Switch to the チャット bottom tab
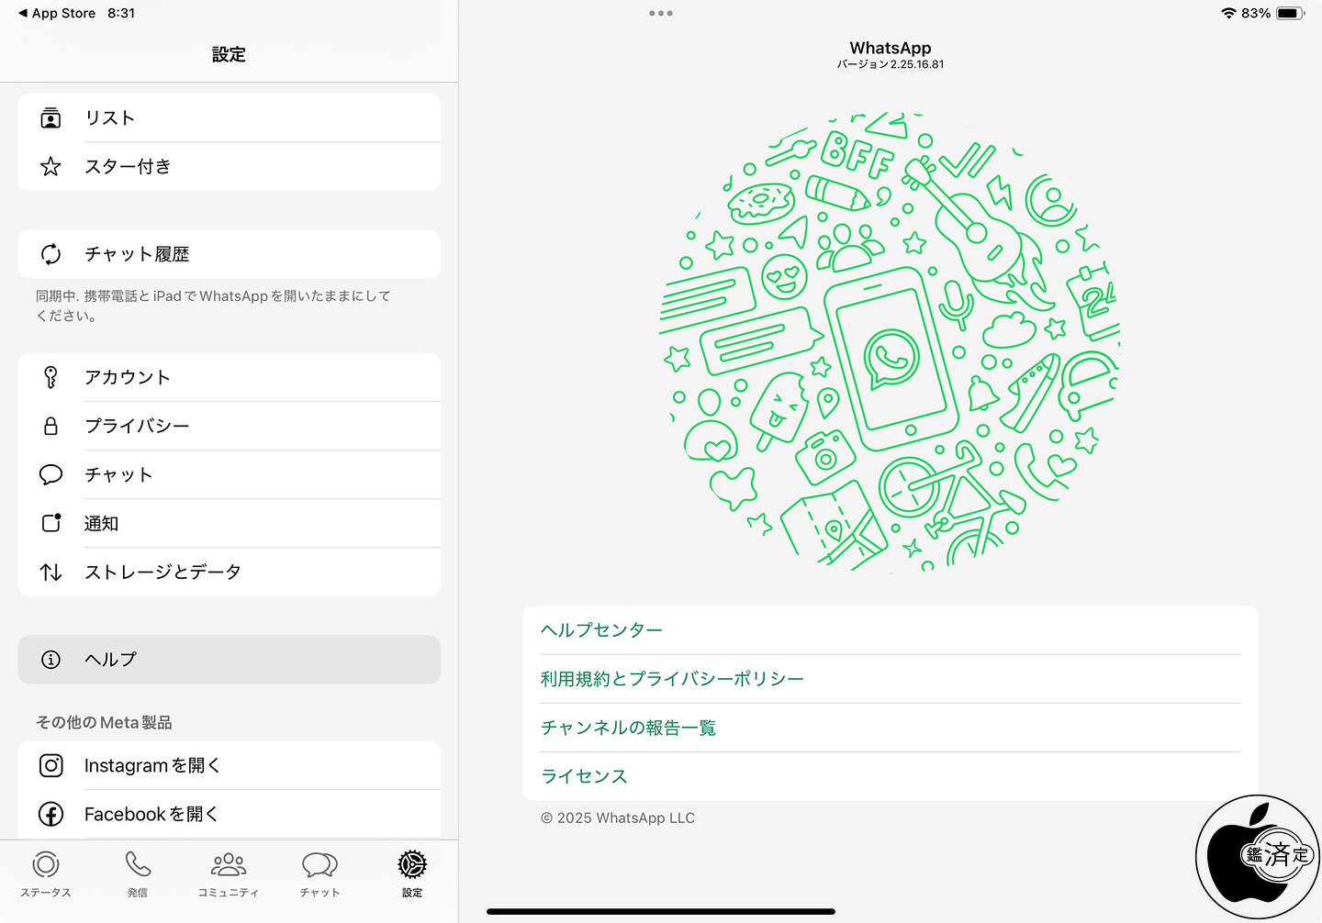 coord(319,874)
